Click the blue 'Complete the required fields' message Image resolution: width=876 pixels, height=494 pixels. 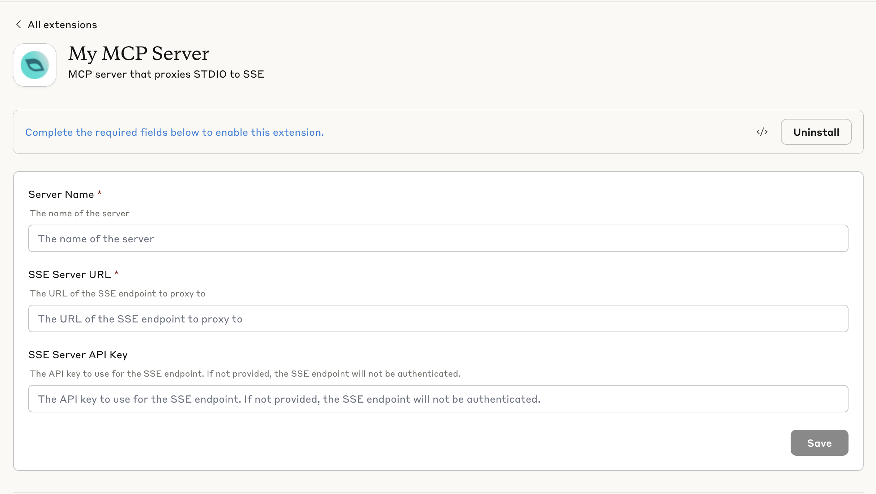174,132
